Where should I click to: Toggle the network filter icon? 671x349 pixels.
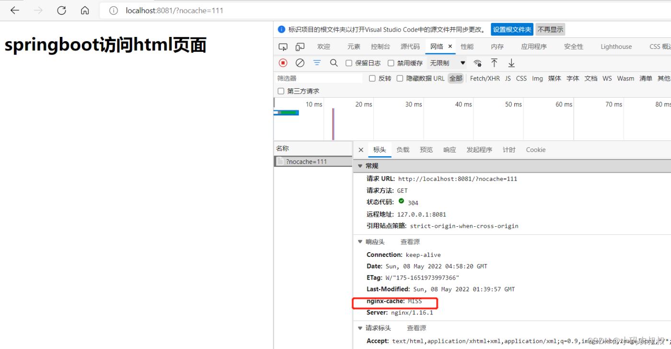tap(317, 63)
